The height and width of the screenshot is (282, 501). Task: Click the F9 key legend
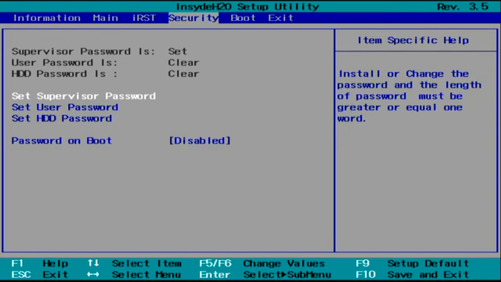click(362, 263)
